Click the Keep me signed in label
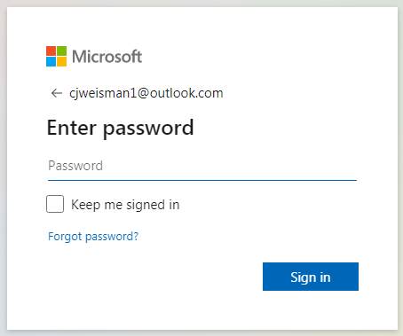The height and width of the screenshot is (336, 403). [x=125, y=205]
